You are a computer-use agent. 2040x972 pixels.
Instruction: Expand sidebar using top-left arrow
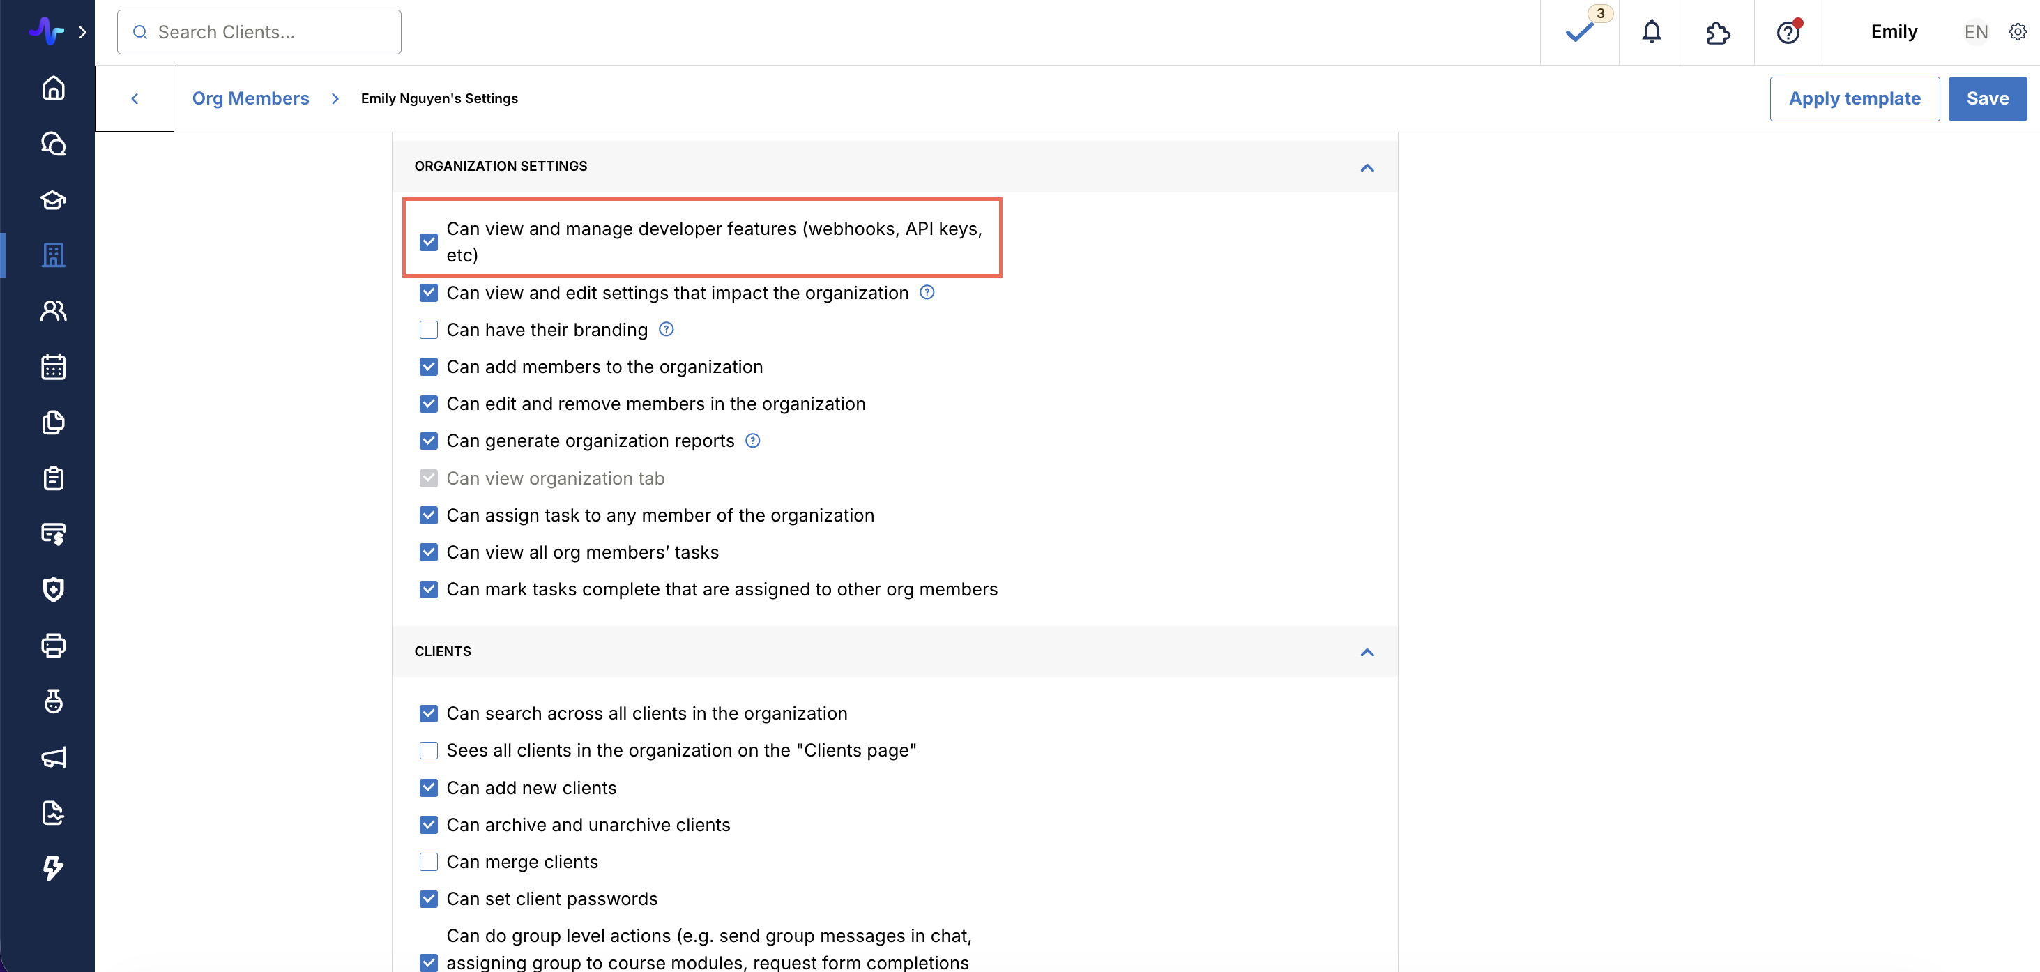click(x=82, y=31)
